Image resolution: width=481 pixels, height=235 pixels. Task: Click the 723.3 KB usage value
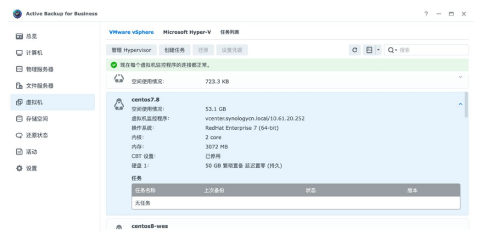(217, 82)
